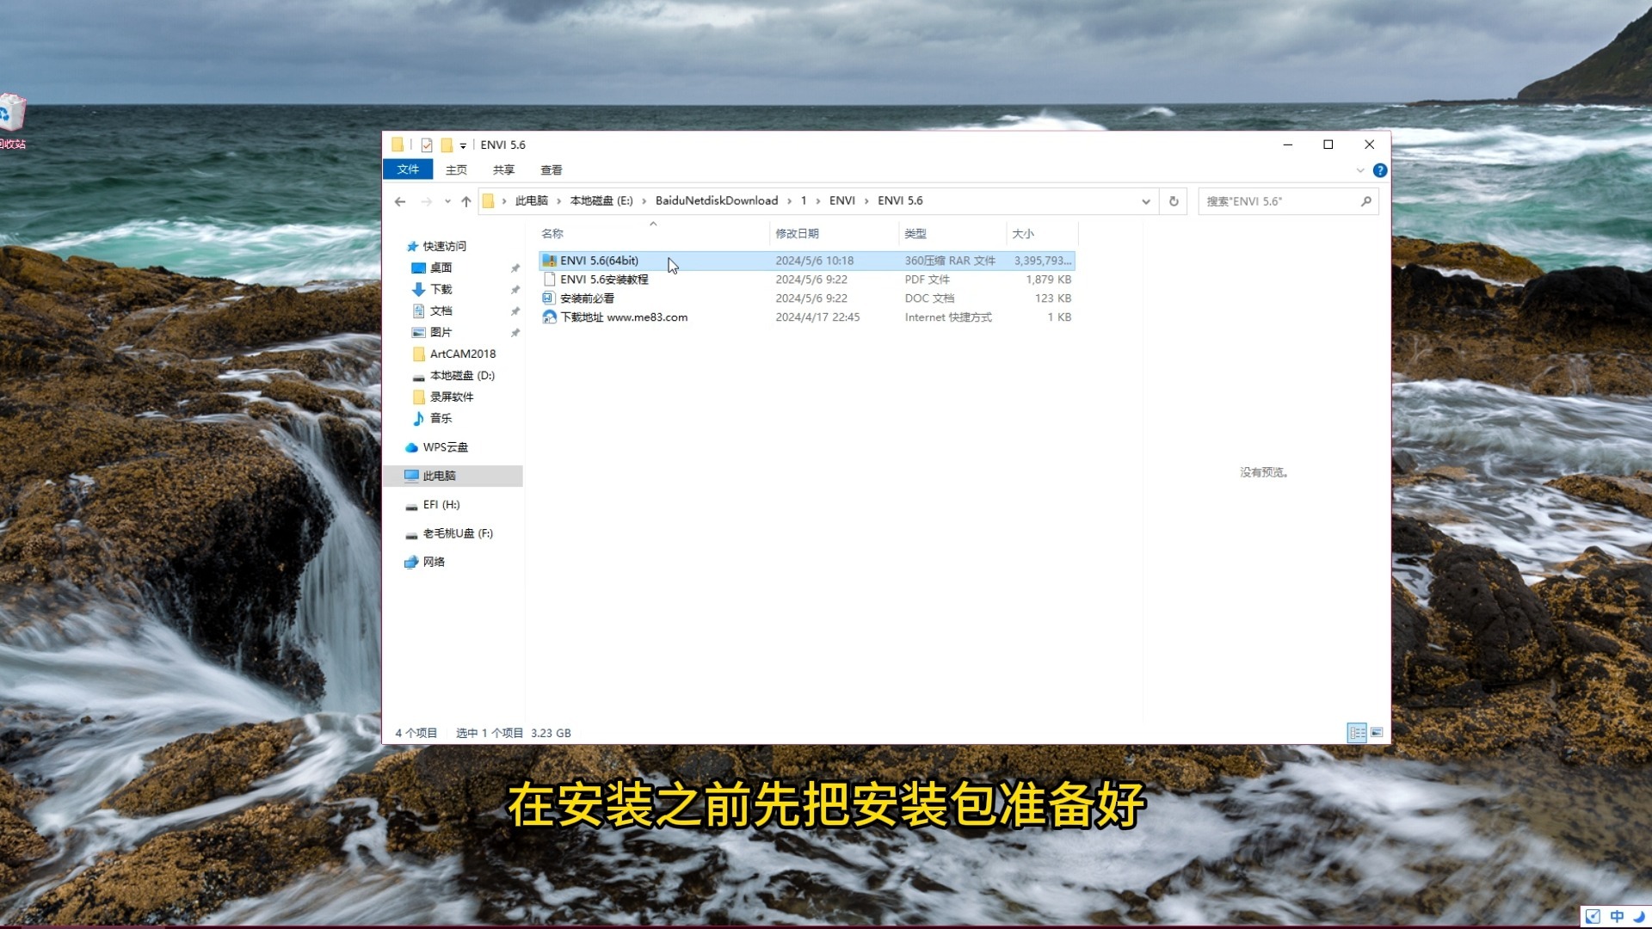Click 此电脑 in the address bar
The image size is (1652, 929).
[x=531, y=200]
